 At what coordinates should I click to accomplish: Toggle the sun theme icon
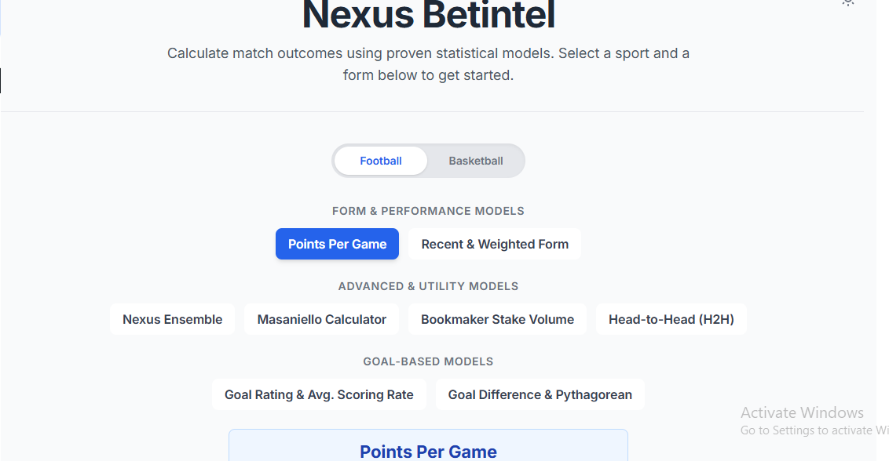(847, 2)
